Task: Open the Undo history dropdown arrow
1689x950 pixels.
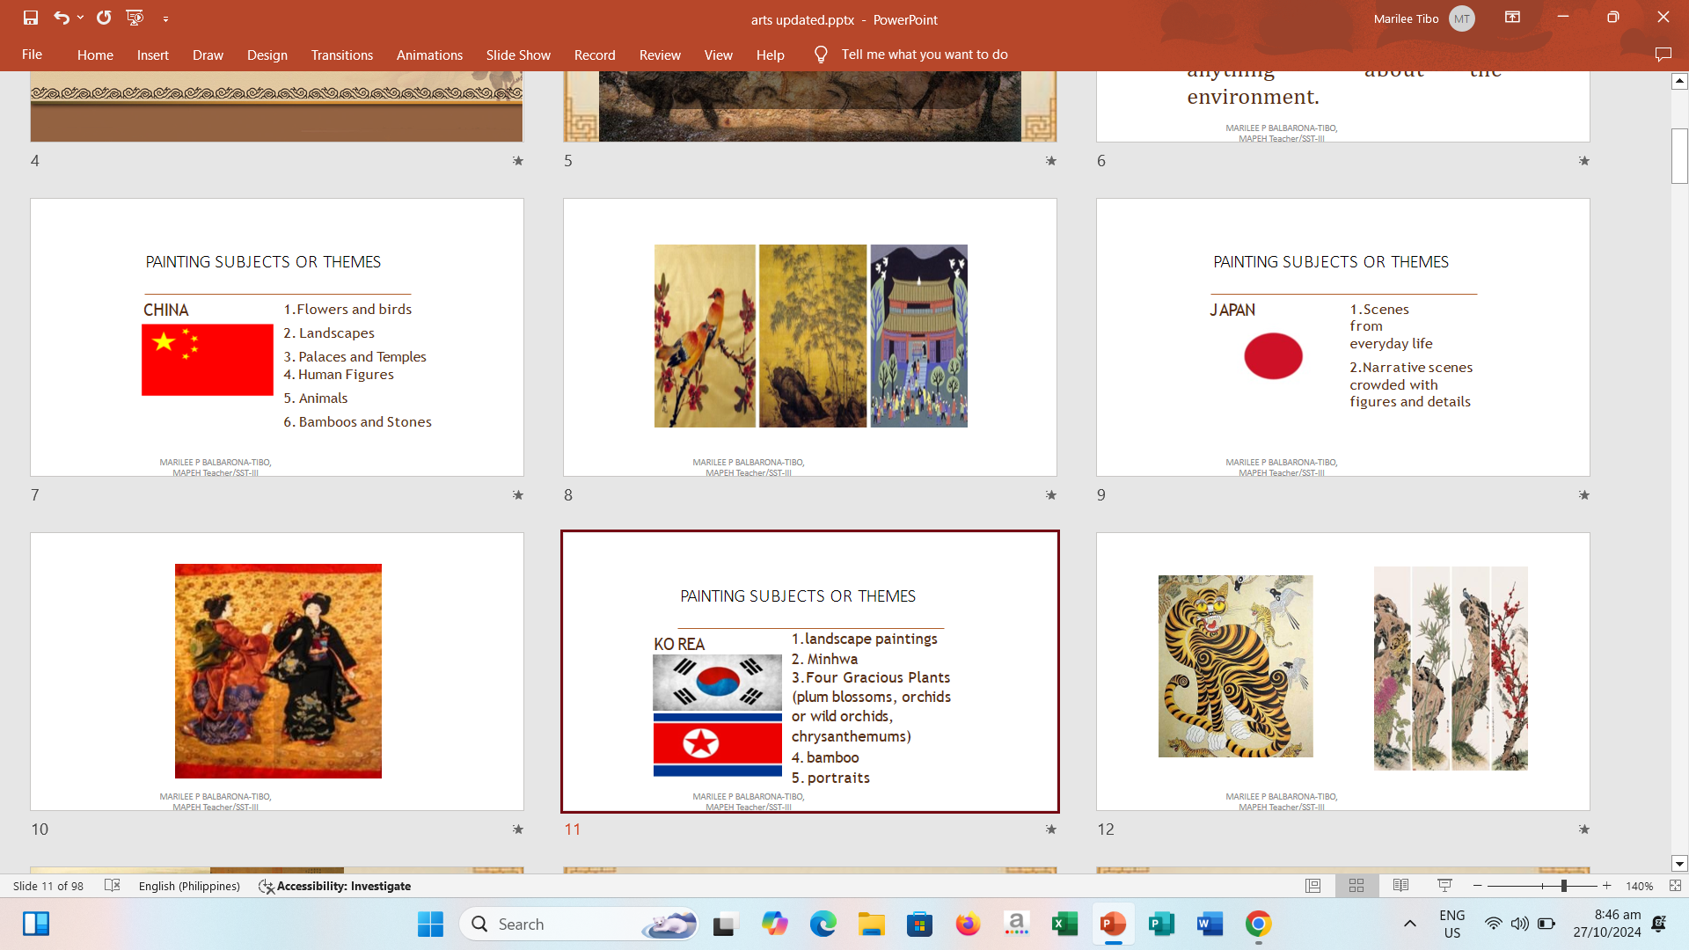Action: (x=80, y=18)
